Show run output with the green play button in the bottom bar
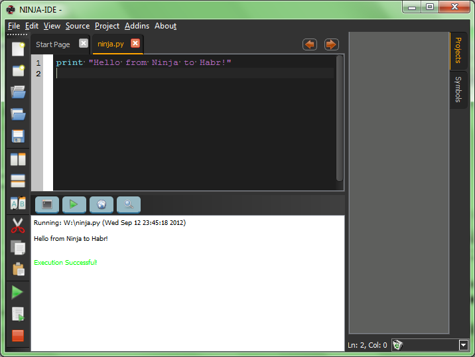Viewport: 475px width, 357px height. (74, 204)
